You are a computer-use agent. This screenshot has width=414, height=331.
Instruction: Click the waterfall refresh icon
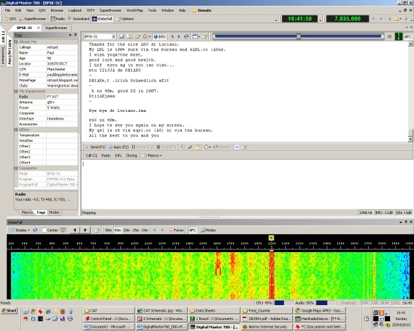point(35,230)
